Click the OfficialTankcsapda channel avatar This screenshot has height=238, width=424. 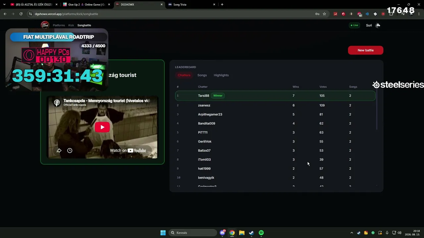(x=57, y=102)
